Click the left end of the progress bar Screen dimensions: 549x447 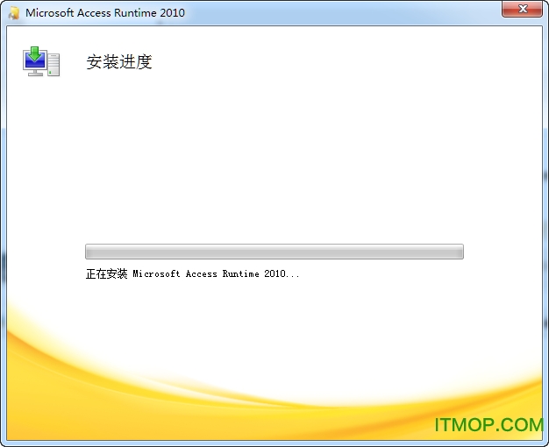(89, 252)
